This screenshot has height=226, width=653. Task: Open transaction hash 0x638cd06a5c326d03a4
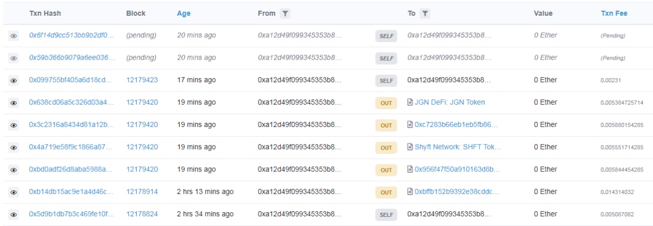72,102
